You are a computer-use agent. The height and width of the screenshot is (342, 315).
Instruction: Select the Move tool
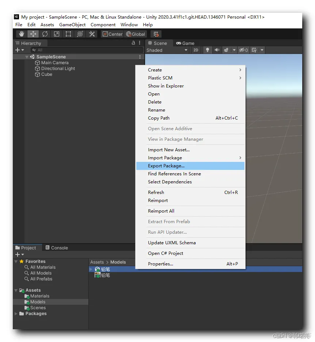click(x=33, y=34)
